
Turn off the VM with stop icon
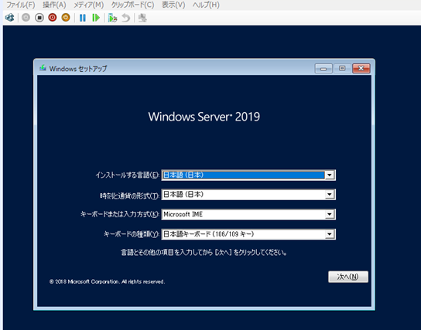[x=39, y=18]
